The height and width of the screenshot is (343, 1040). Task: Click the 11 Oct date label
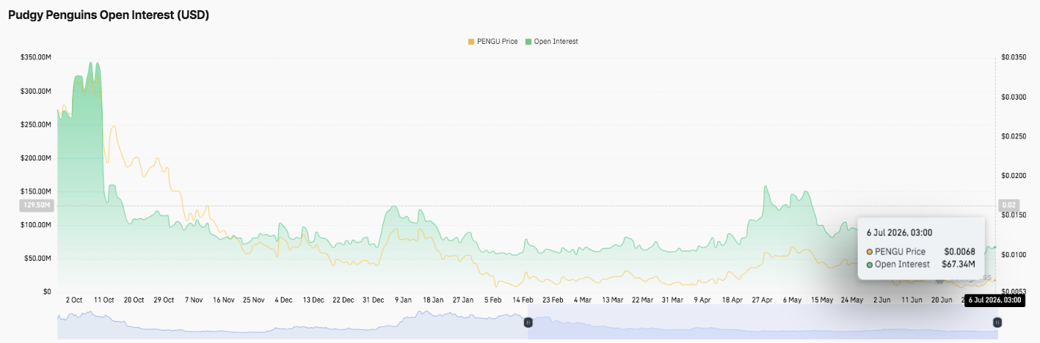103,300
